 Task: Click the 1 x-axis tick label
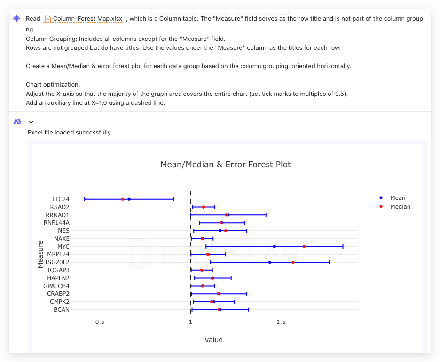click(190, 322)
